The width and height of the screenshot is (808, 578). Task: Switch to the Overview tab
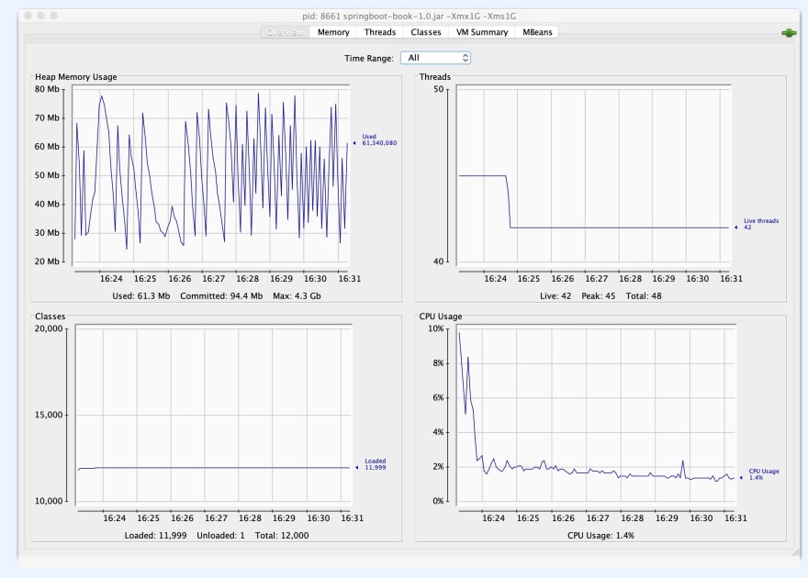[285, 32]
